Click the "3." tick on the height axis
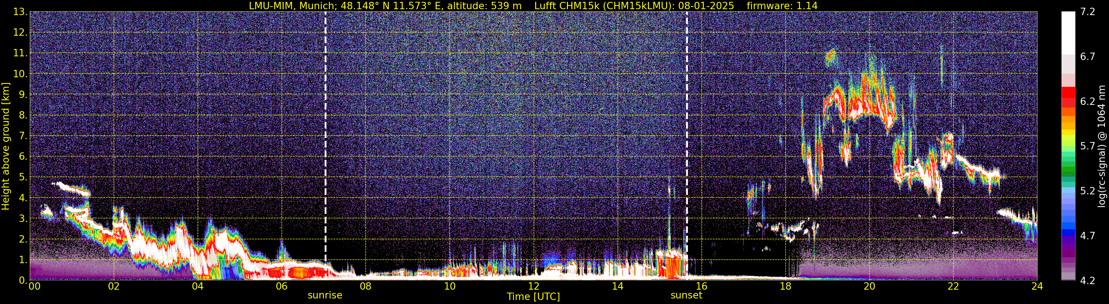The width and height of the screenshot is (1109, 304). (23, 219)
